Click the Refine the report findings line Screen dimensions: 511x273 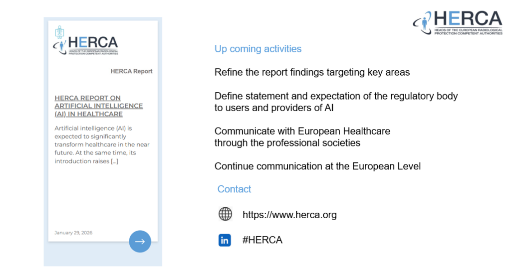(312, 72)
